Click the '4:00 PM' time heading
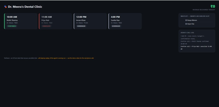Viewport: 219px width, 107px height. pyautogui.click(x=115, y=17)
